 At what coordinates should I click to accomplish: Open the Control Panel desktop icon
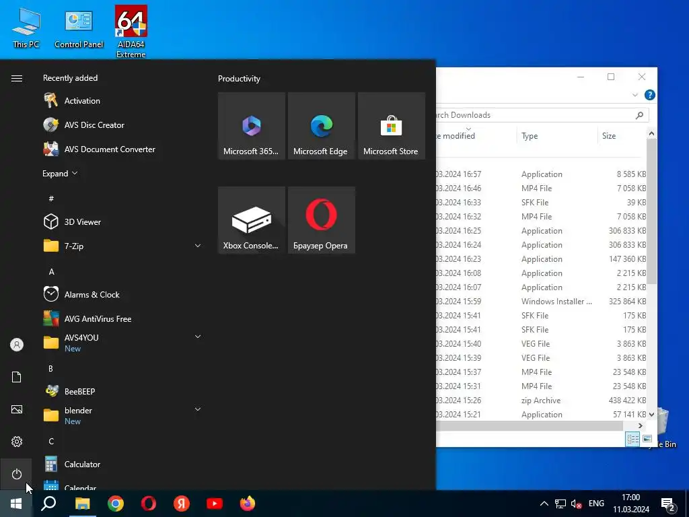click(x=79, y=28)
